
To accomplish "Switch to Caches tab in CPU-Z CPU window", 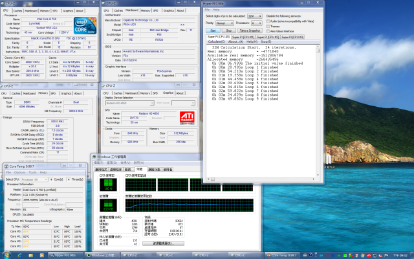I will pos(17,11).
